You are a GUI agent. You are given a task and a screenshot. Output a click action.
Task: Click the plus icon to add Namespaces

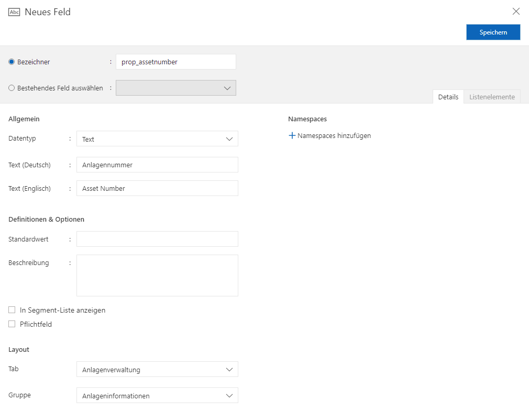[292, 135]
